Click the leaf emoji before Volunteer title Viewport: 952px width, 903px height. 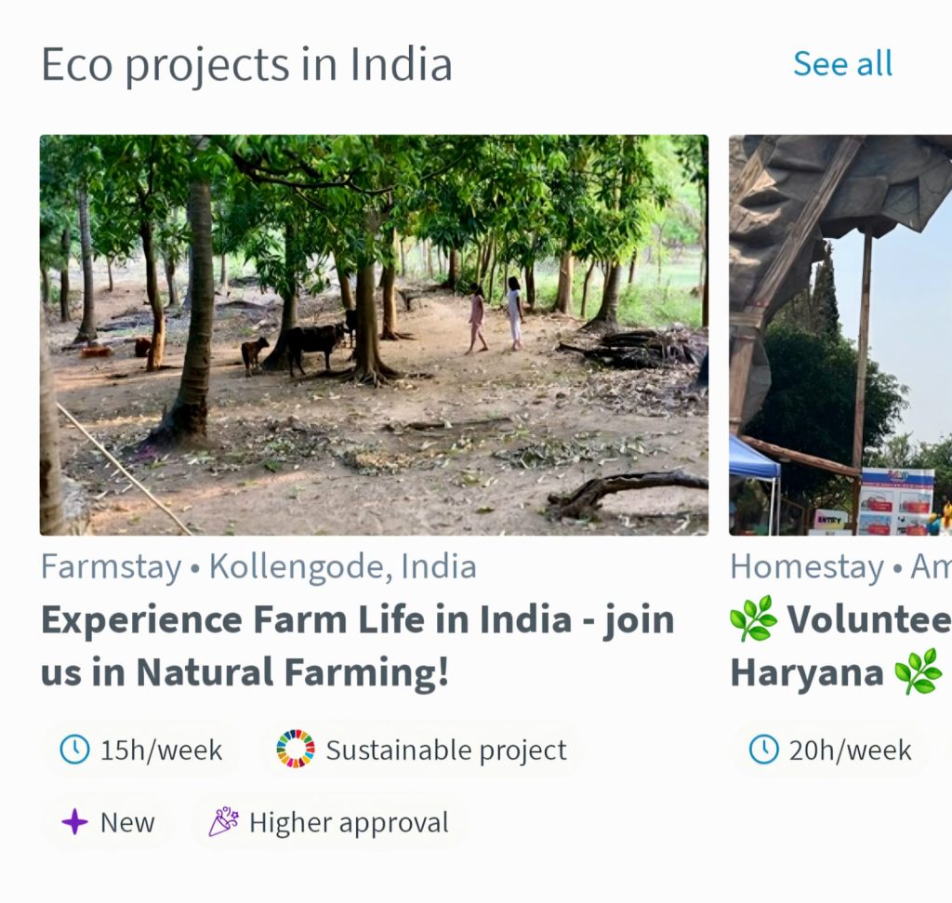[x=753, y=618]
